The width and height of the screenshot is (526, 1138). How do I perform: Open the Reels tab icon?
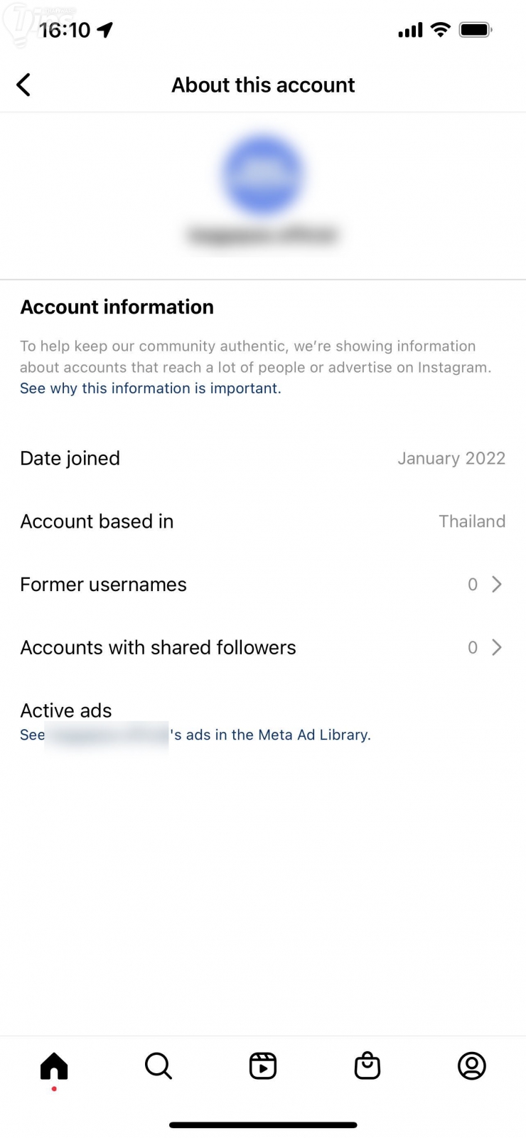[x=263, y=1066]
